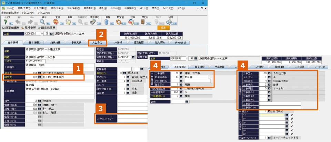Click the 次へ right-arrow toolbar icon
331x142 pixels.
tap(30, 22)
